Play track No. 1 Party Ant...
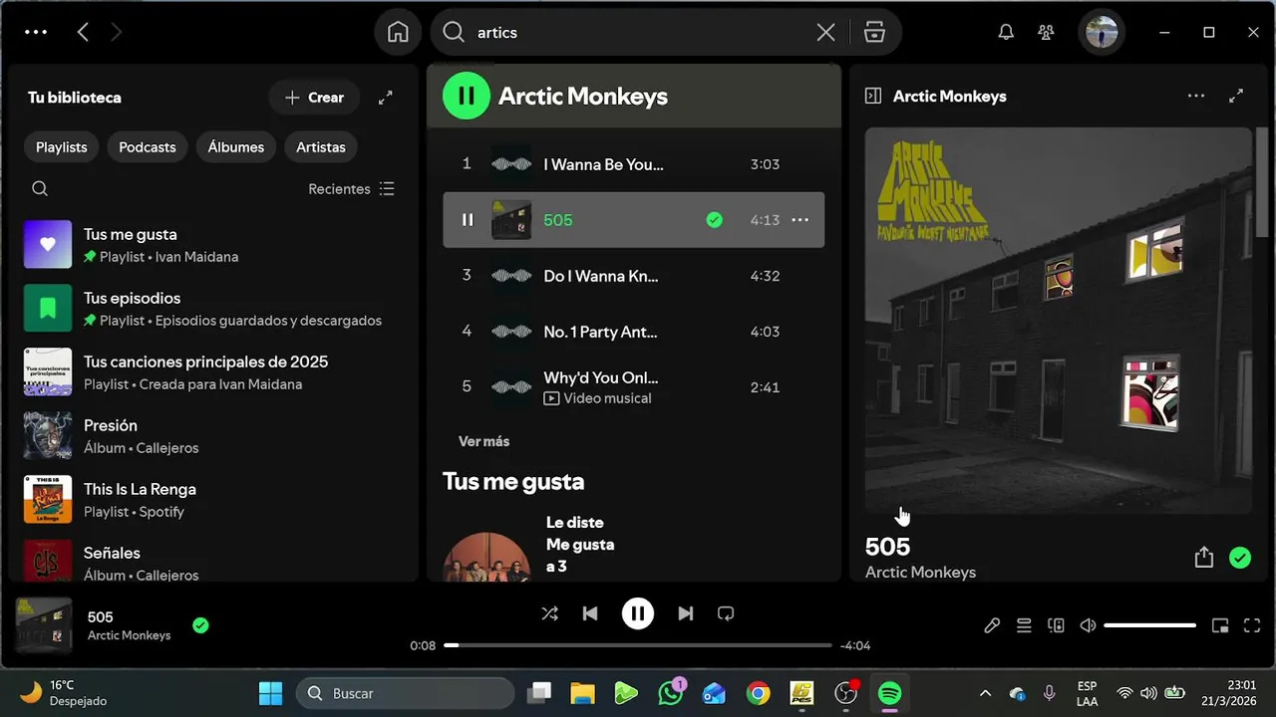1276x717 pixels. coord(633,332)
